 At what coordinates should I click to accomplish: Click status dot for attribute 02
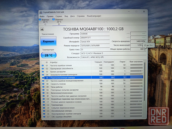pos(43,69)
